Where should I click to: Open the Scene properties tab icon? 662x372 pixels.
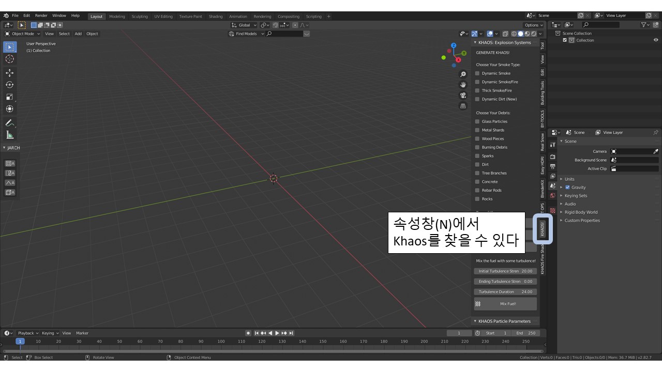pyautogui.click(x=552, y=185)
